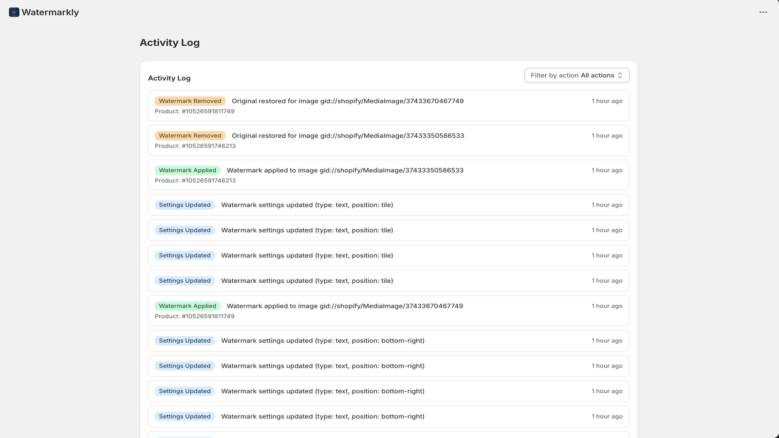Select the last visible bottom-right settings updated entry

click(389, 417)
